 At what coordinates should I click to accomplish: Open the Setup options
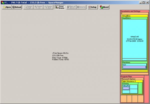click(92, 7)
